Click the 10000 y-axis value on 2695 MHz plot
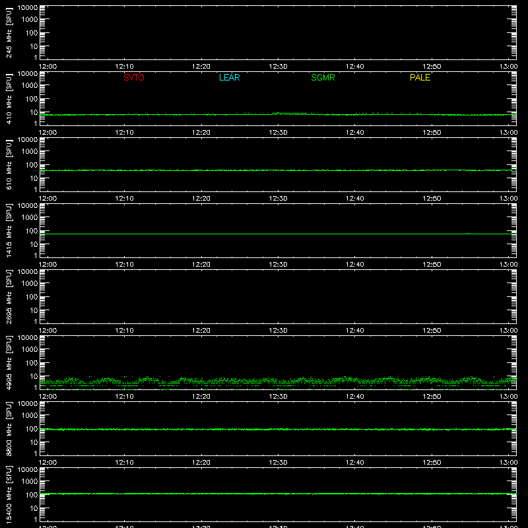The image size is (528, 528). [28, 271]
